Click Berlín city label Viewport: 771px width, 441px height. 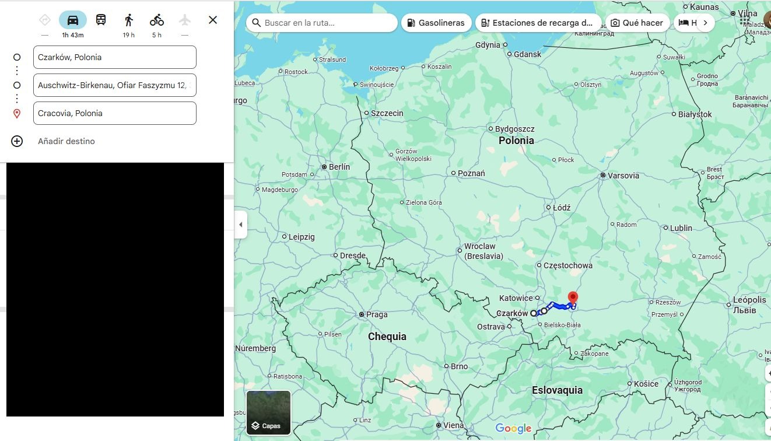[x=339, y=167]
